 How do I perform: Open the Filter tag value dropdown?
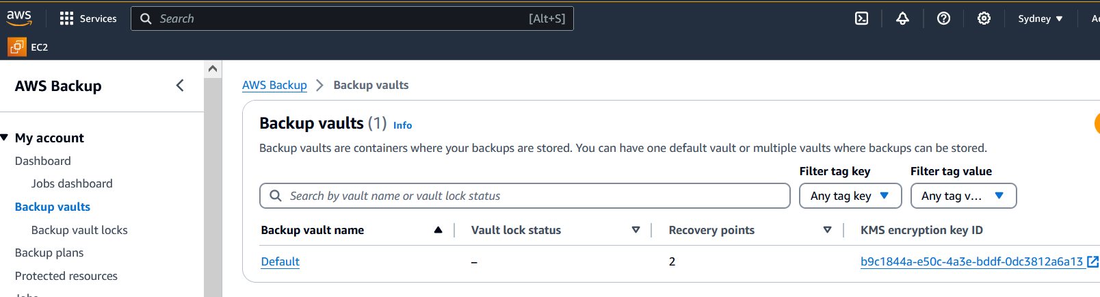coord(963,196)
